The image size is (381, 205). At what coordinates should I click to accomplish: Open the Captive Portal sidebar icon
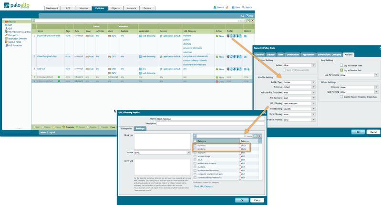coord(6,42)
